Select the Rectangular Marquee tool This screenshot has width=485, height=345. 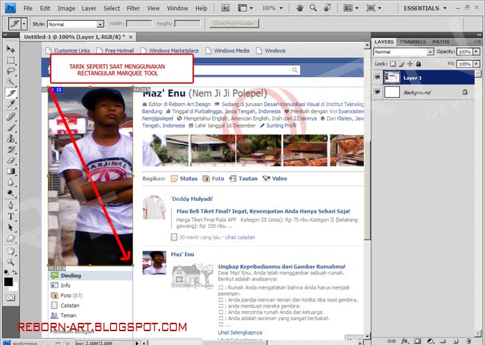(10, 60)
